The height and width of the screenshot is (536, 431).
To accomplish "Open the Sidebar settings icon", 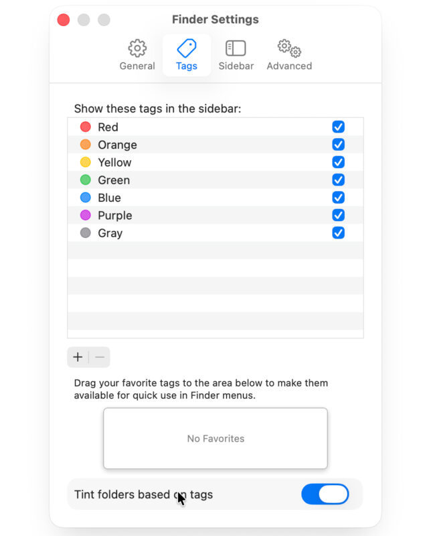I will pyautogui.click(x=236, y=48).
